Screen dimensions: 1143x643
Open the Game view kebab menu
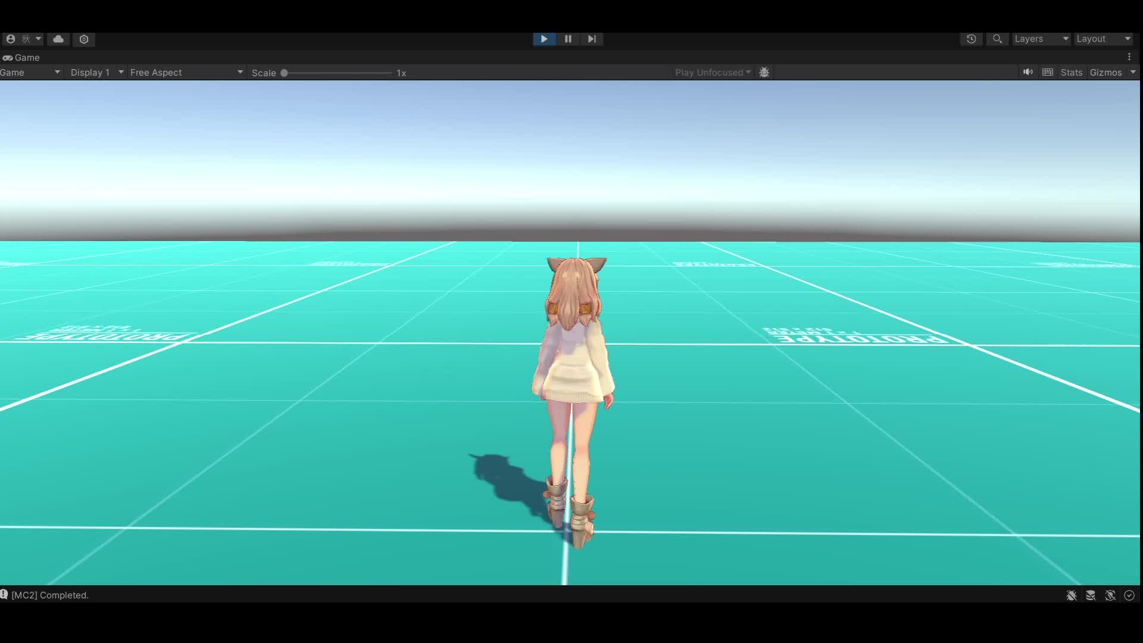point(1130,57)
